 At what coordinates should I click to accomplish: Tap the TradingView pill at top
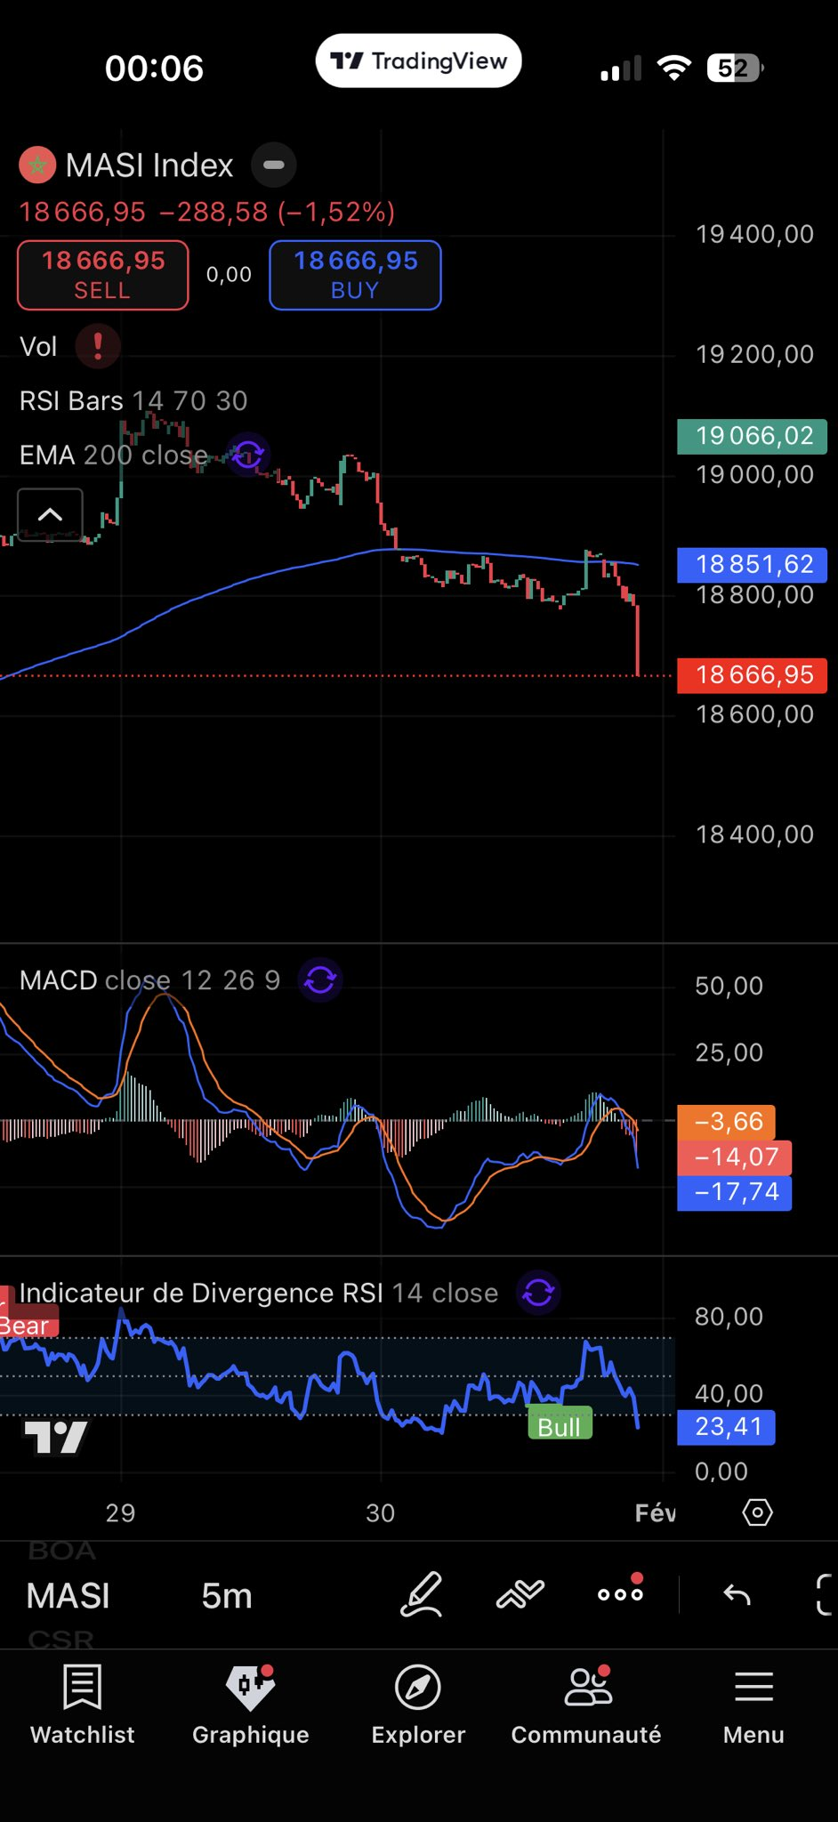(x=419, y=61)
